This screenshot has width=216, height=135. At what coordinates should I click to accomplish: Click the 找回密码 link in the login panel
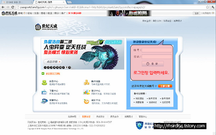tap(140, 99)
